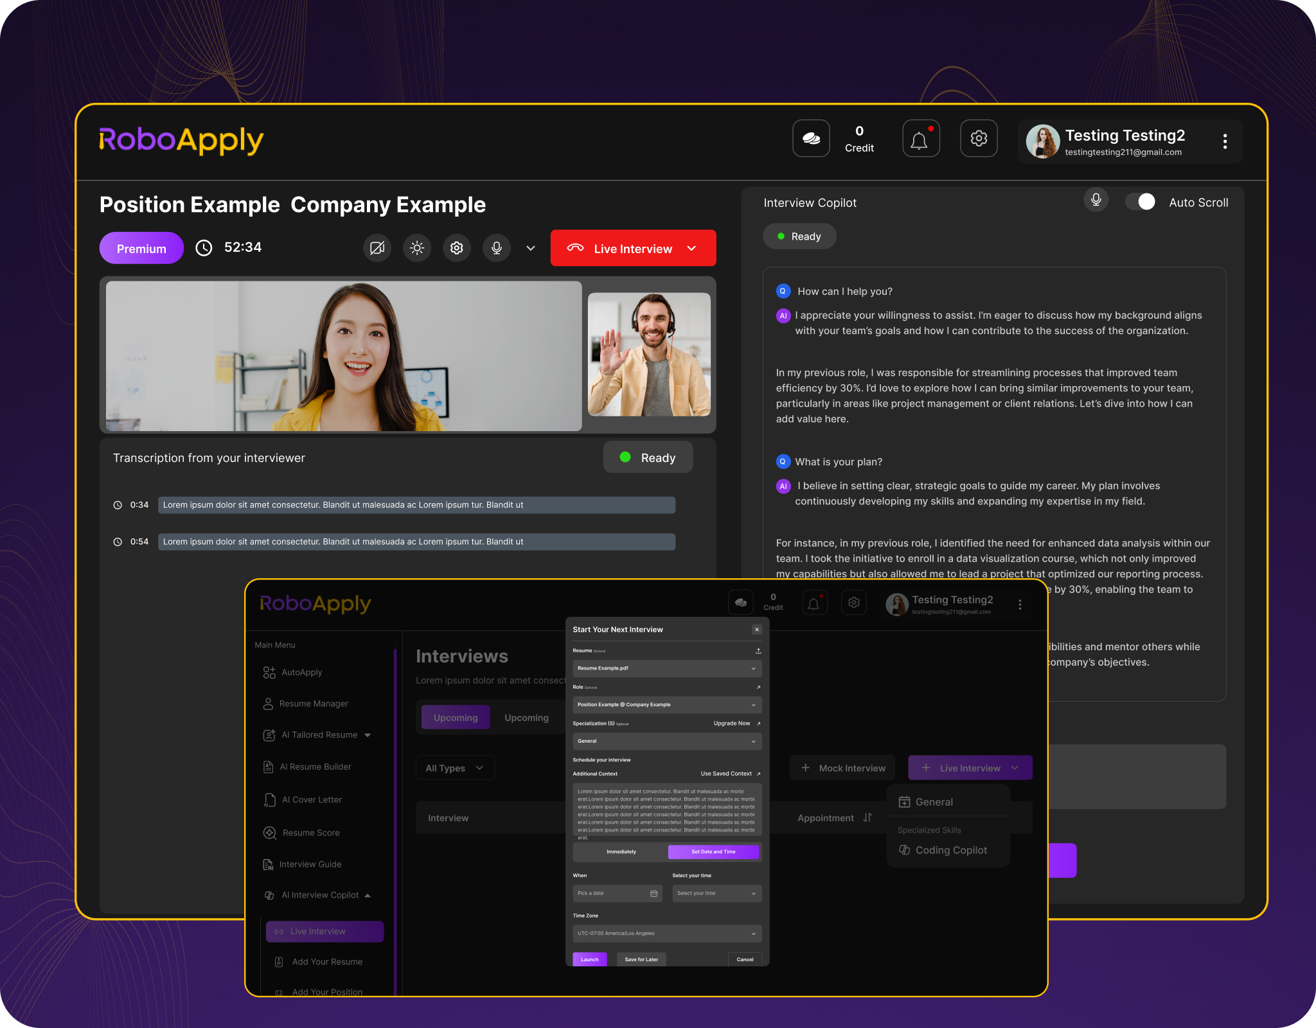The image size is (1316, 1028).
Task: Open user menu three-dot icon
Action: click(1225, 141)
